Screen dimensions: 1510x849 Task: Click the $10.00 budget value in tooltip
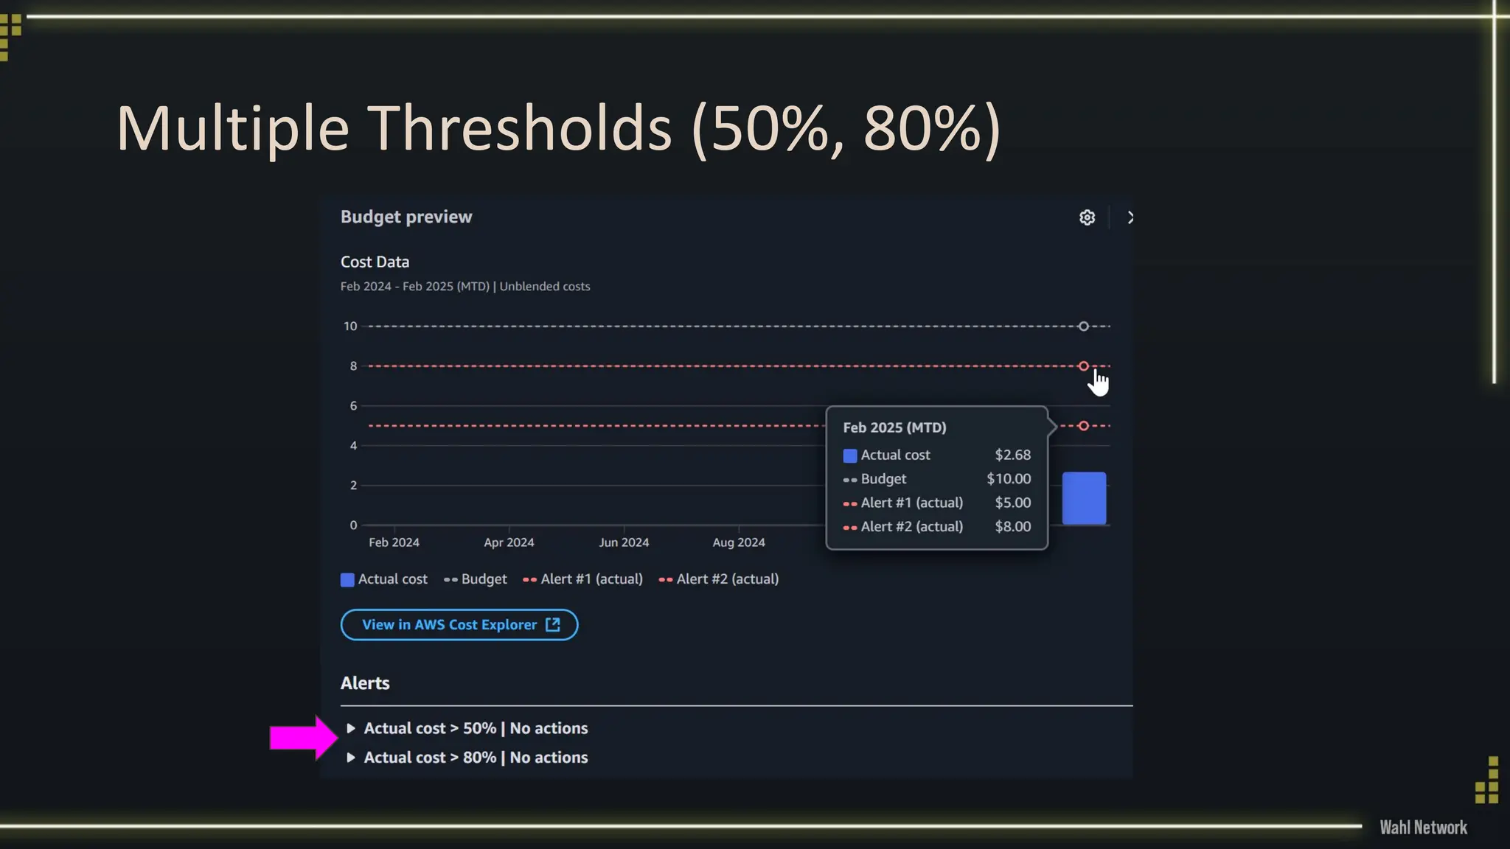1009,478
